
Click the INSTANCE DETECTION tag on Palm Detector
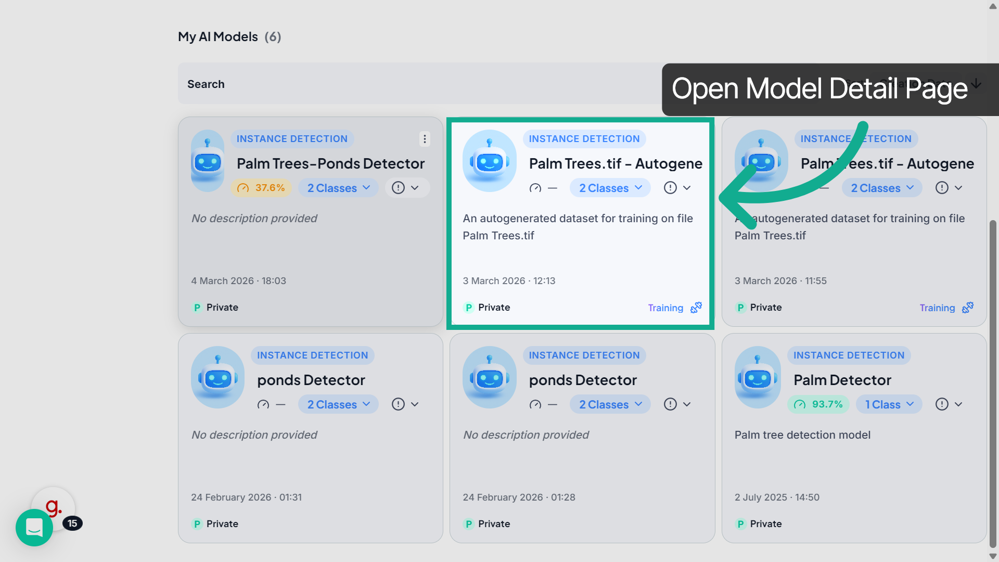coord(849,355)
